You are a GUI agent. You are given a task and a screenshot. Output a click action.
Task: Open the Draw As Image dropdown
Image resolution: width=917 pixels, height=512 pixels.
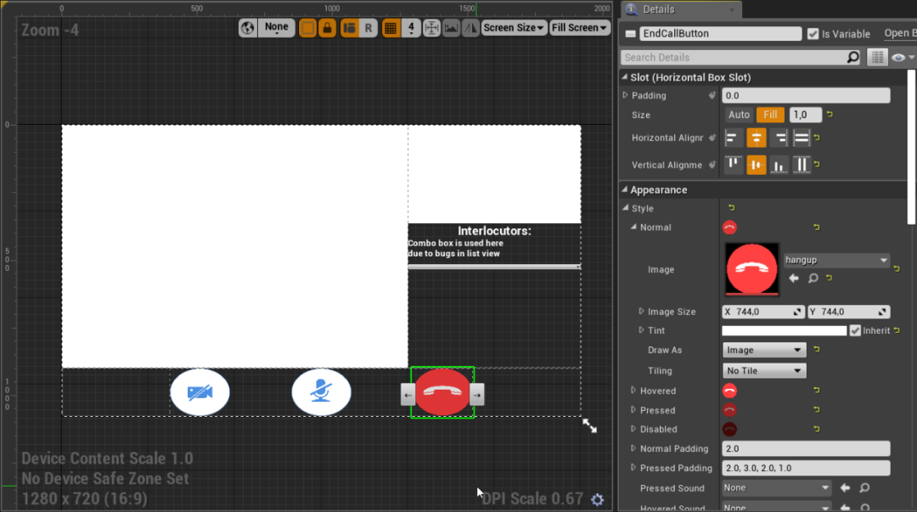pyautogui.click(x=764, y=350)
